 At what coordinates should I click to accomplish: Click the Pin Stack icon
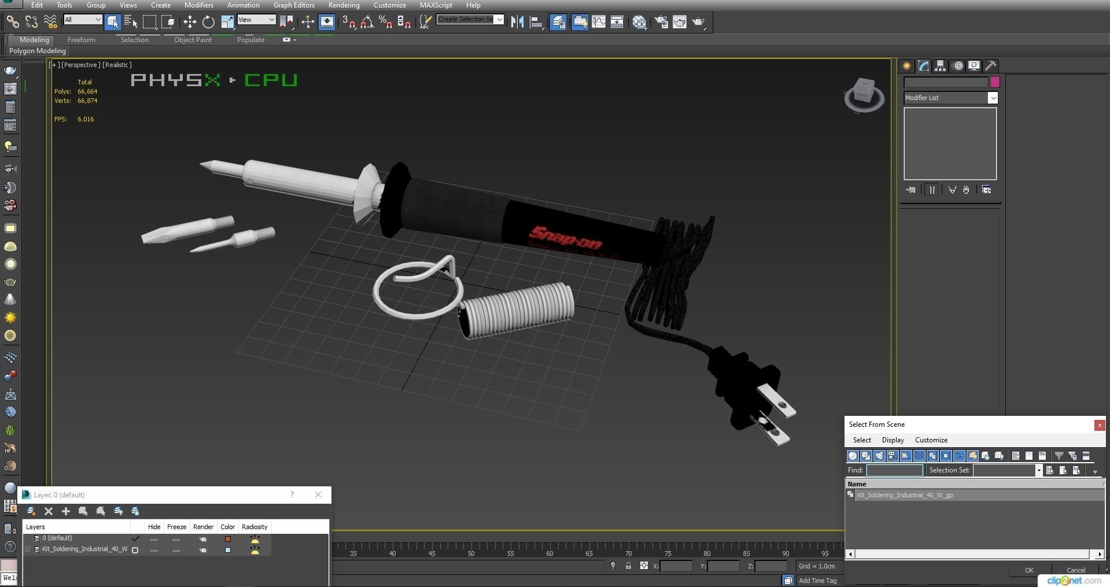click(x=910, y=190)
